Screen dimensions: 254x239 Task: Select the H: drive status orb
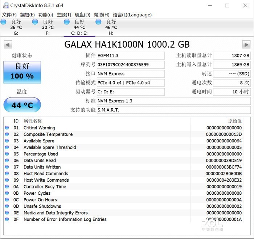click(98, 22)
